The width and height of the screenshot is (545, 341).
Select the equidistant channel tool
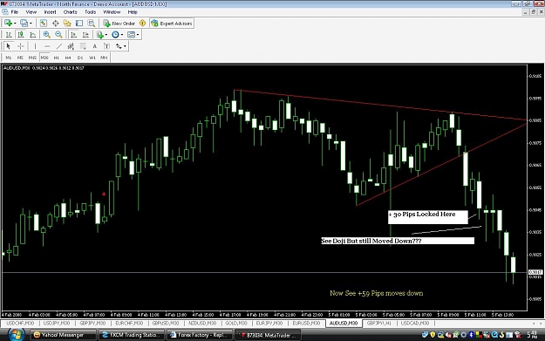point(71,46)
